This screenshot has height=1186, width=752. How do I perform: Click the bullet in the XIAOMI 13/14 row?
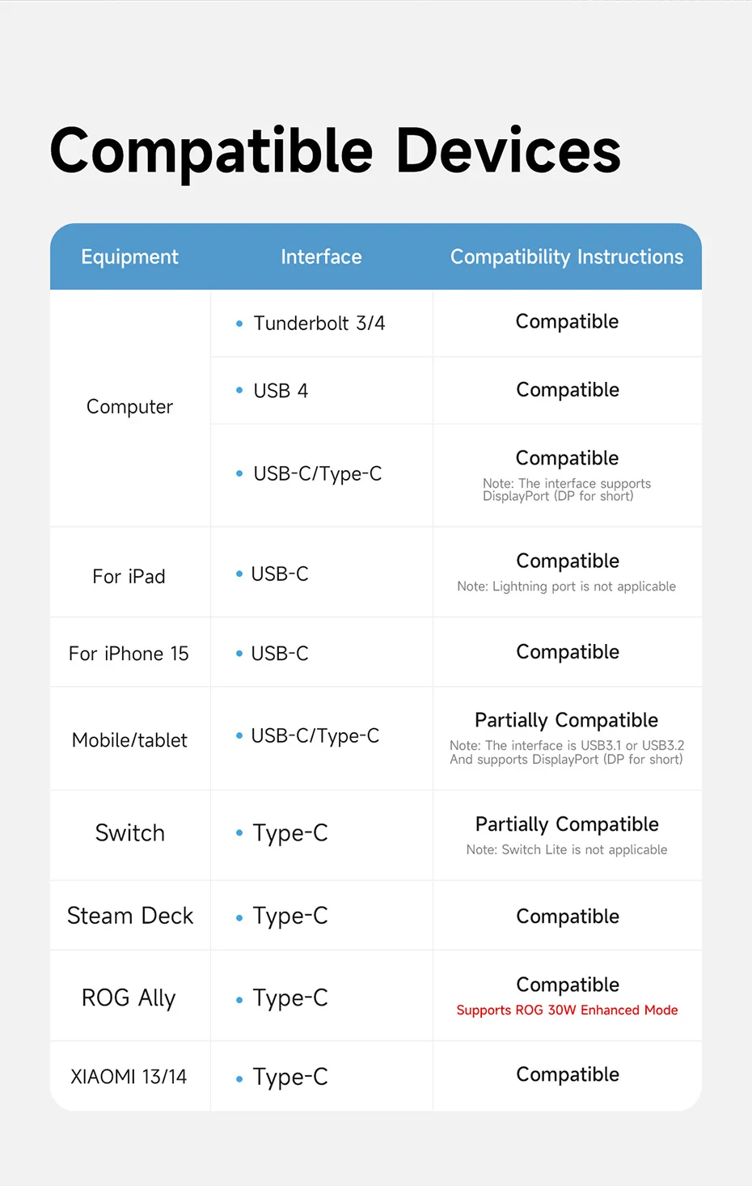(239, 1079)
